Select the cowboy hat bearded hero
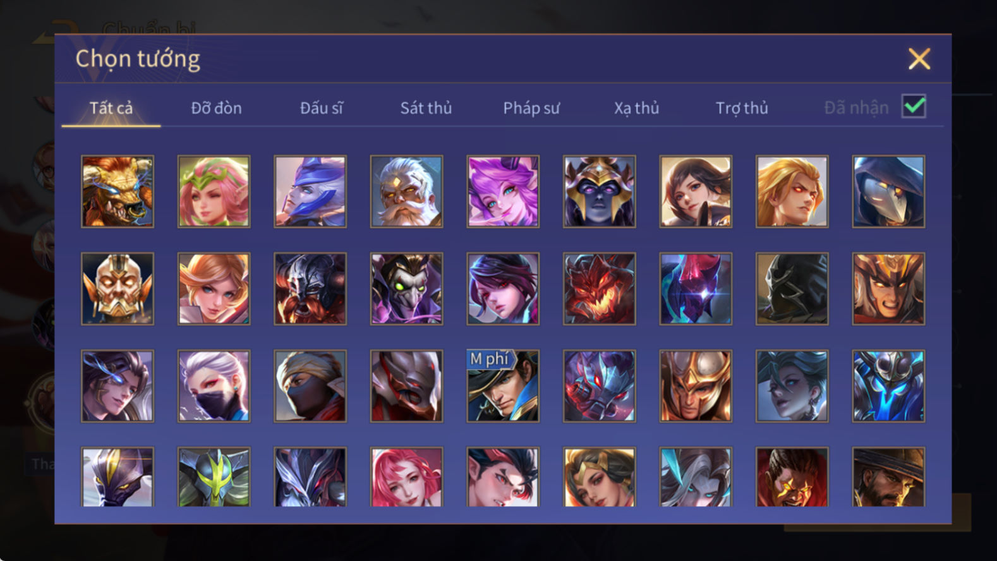 [x=888, y=477]
